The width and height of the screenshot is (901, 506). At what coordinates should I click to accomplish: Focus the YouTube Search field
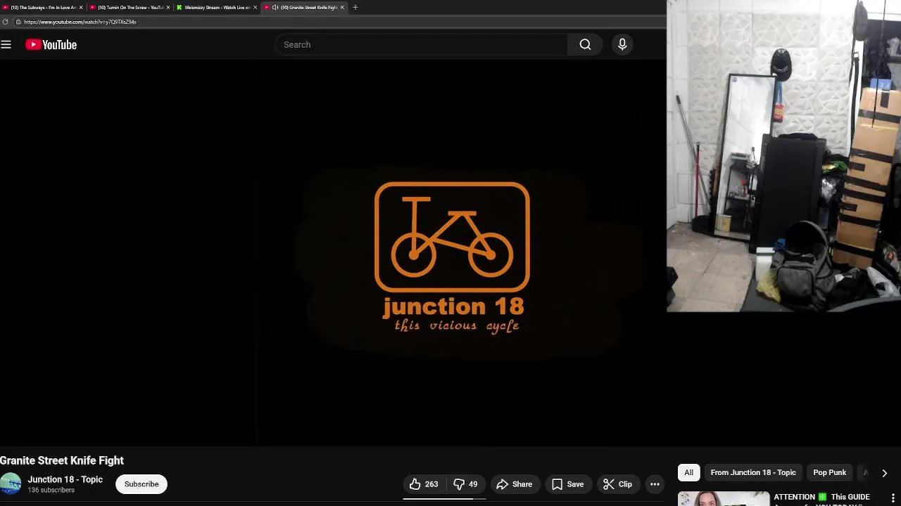point(421,44)
